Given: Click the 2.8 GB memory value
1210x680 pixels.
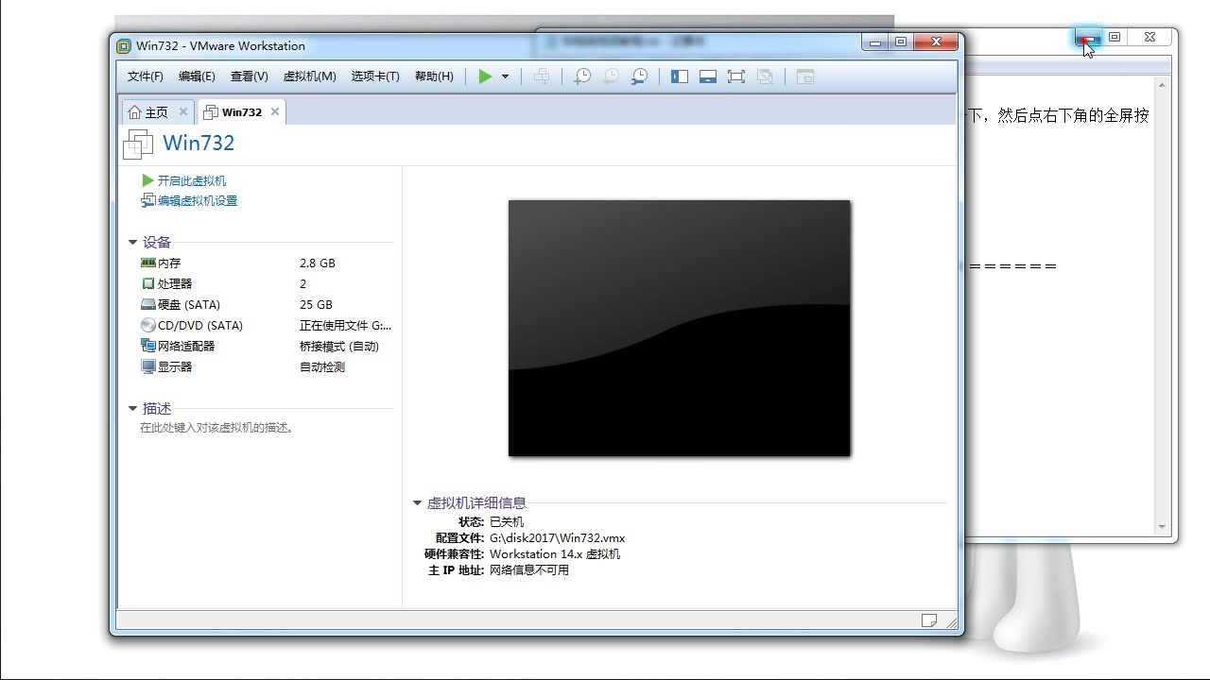Looking at the screenshot, I should (x=318, y=263).
